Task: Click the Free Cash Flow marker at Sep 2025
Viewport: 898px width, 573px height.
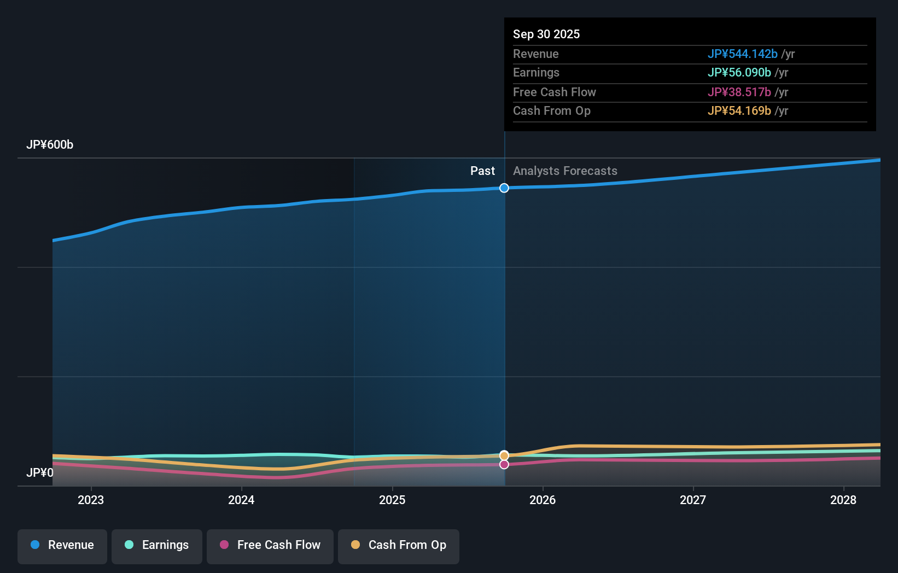Action: click(504, 464)
